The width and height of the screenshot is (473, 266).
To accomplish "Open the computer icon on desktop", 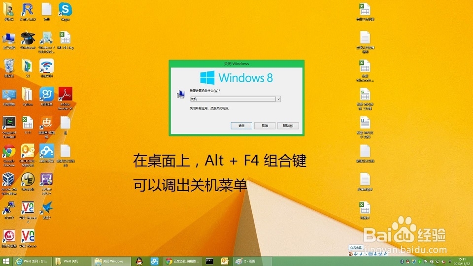I will coord(9,40).
